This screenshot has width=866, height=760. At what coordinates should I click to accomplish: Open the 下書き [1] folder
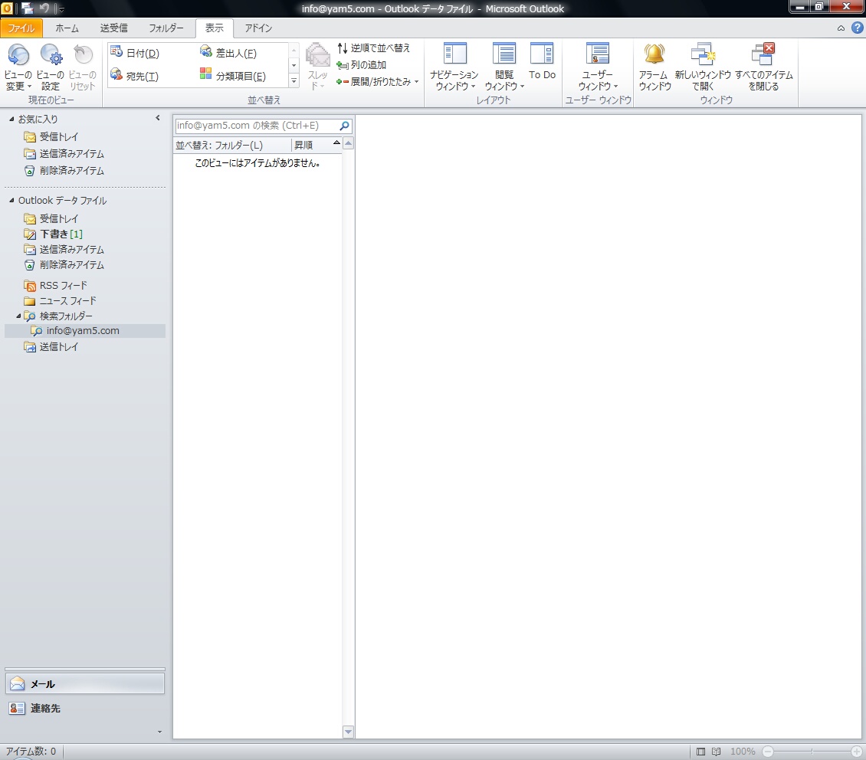(x=54, y=234)
